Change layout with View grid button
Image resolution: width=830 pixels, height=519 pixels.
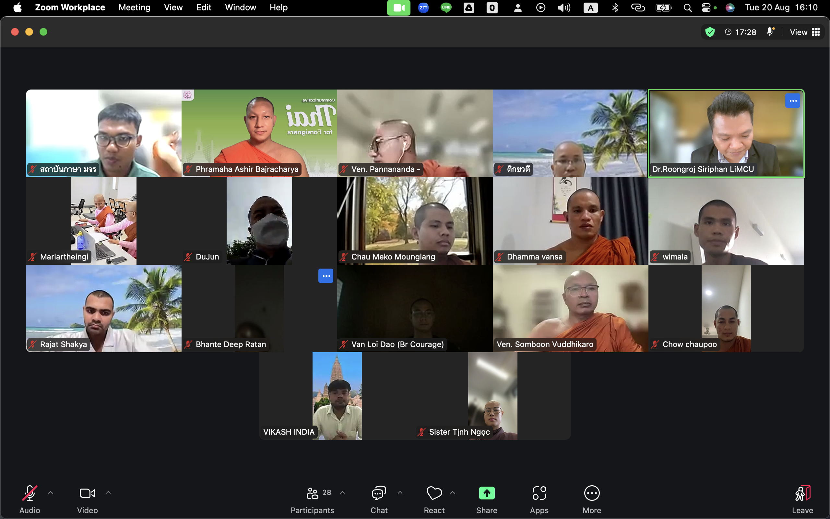(805, 32)
